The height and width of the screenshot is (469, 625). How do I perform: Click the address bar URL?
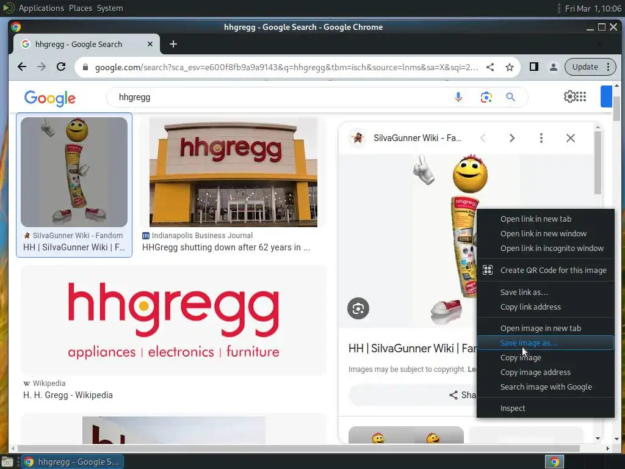(286, 67)
